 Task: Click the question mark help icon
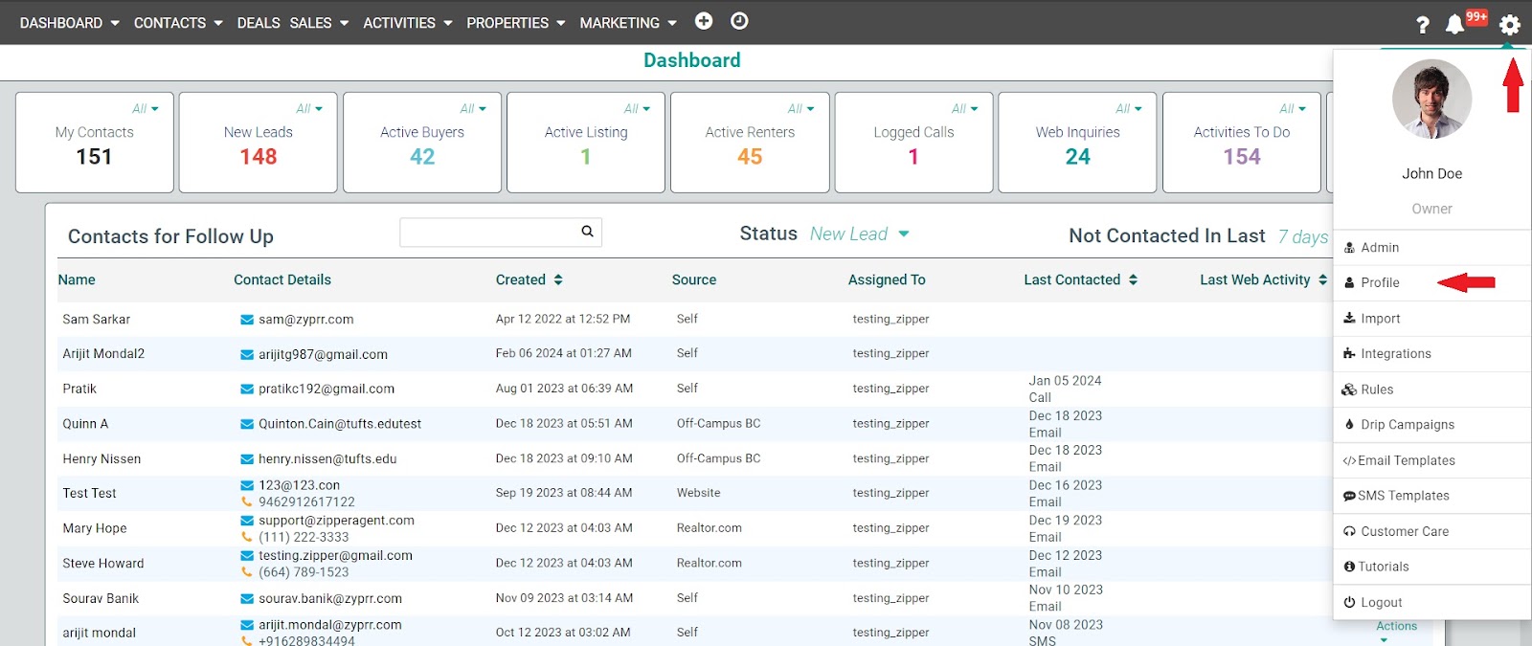coord(1423,25)
